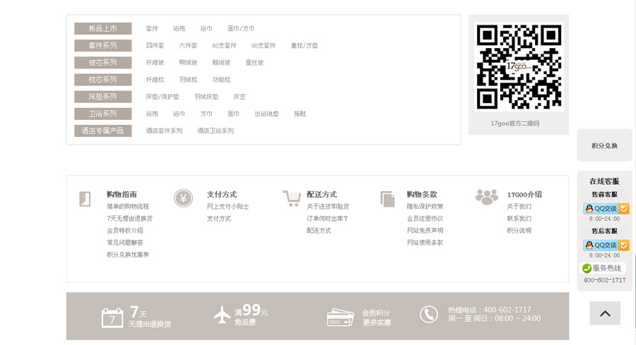Screen dimensions: 636x345
Task: Open 隐私保护政策 link
Action: point(425,206)
